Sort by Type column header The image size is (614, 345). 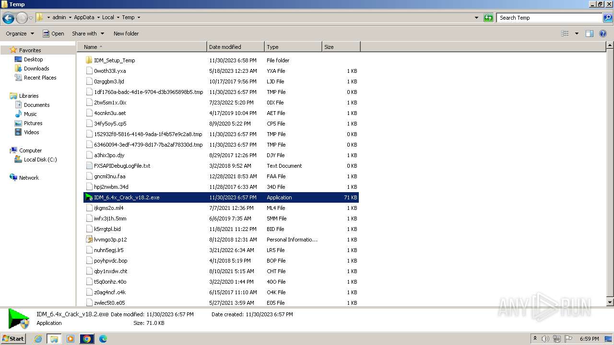pos(293,47)
